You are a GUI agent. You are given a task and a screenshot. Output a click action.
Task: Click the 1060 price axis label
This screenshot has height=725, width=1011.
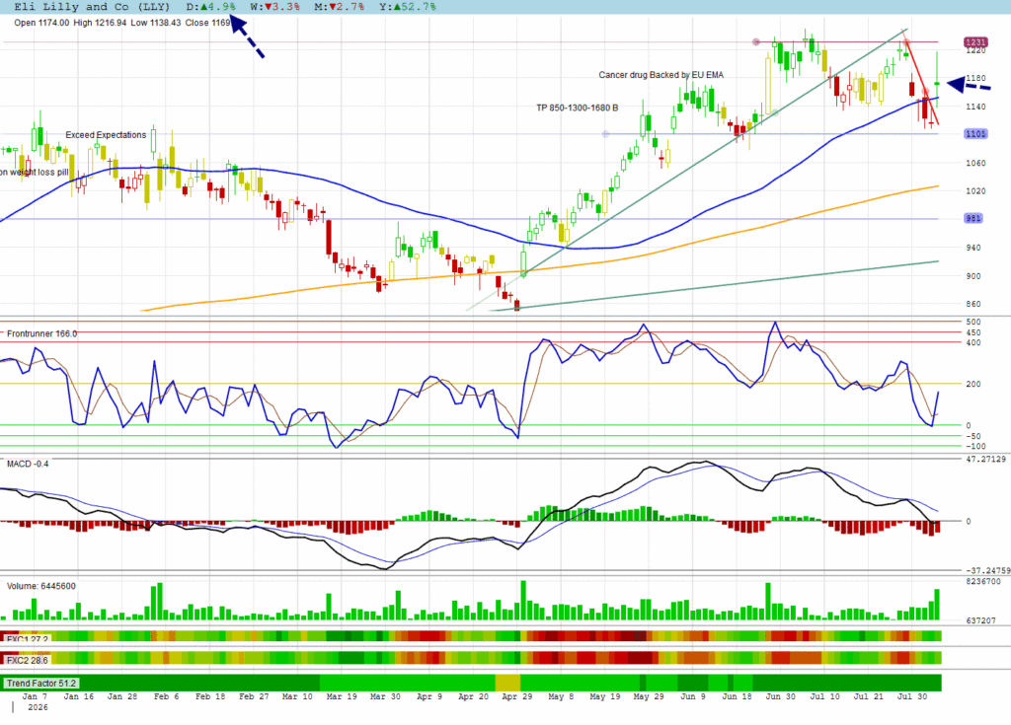click(x=975, y=163)
